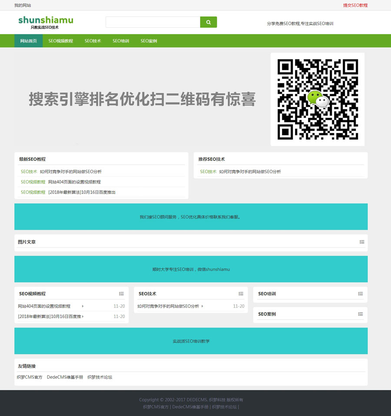Click the green search magnifier button
391x416 pixels.
(209, 22)
